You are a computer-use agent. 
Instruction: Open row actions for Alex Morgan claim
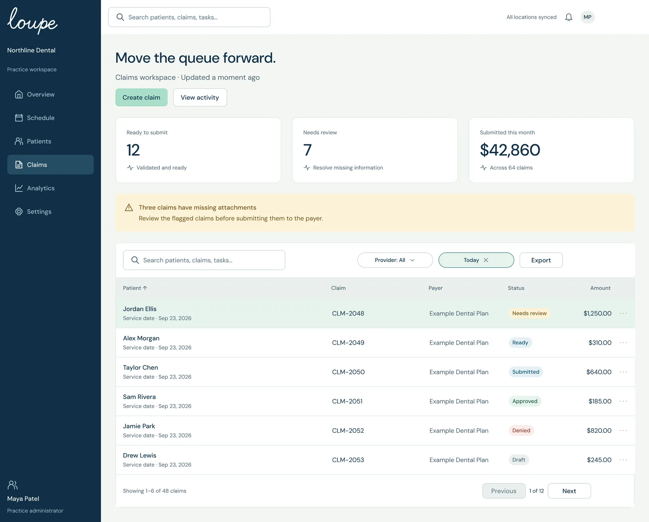pyautogui.click(x=623, y=343)
